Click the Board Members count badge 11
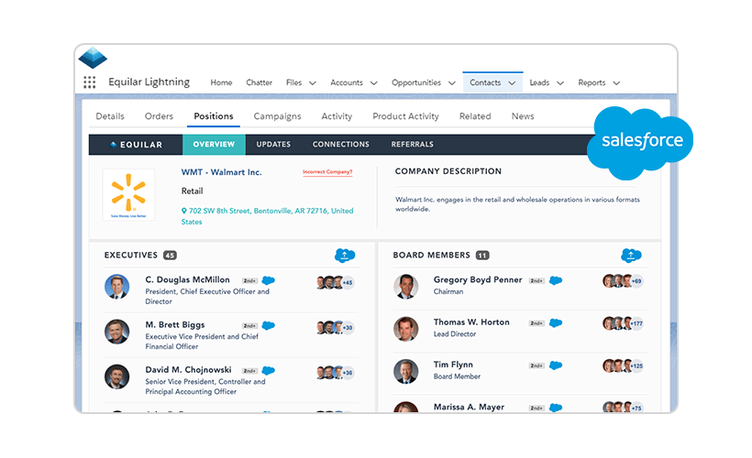 point(482,256)
